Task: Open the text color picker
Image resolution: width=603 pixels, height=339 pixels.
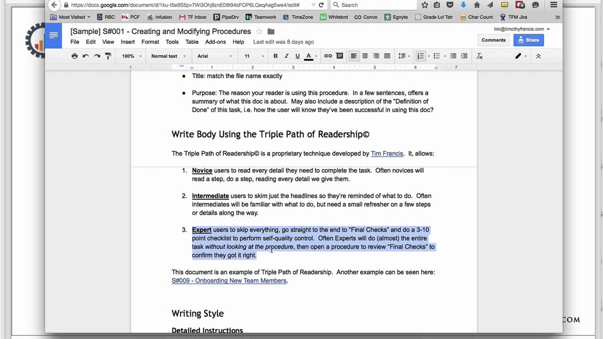Action: pos(311,56)
